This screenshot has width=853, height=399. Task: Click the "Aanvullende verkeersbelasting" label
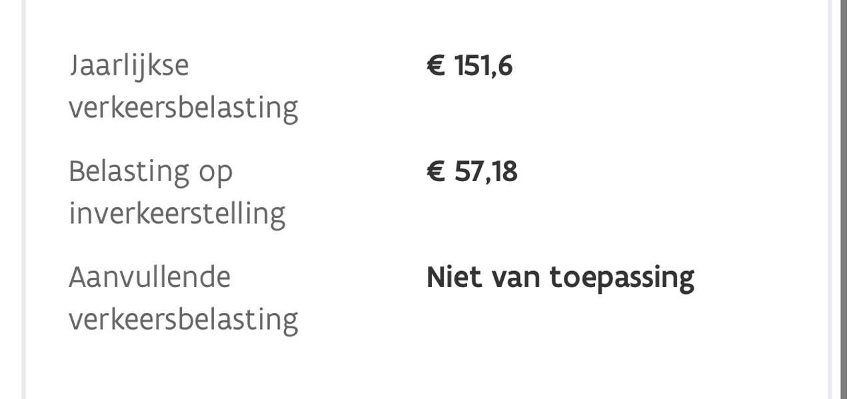(x=183, y=298)
